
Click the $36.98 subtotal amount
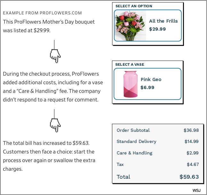pos(191,130)
